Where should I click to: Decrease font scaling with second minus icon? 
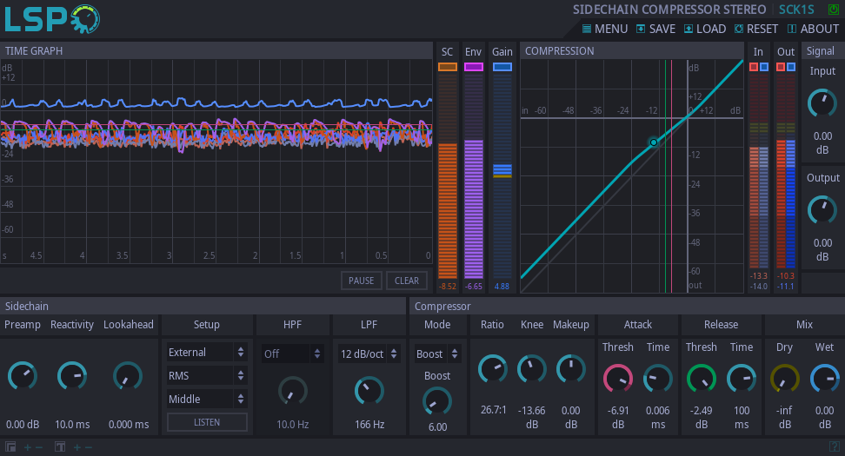[89, 447]
